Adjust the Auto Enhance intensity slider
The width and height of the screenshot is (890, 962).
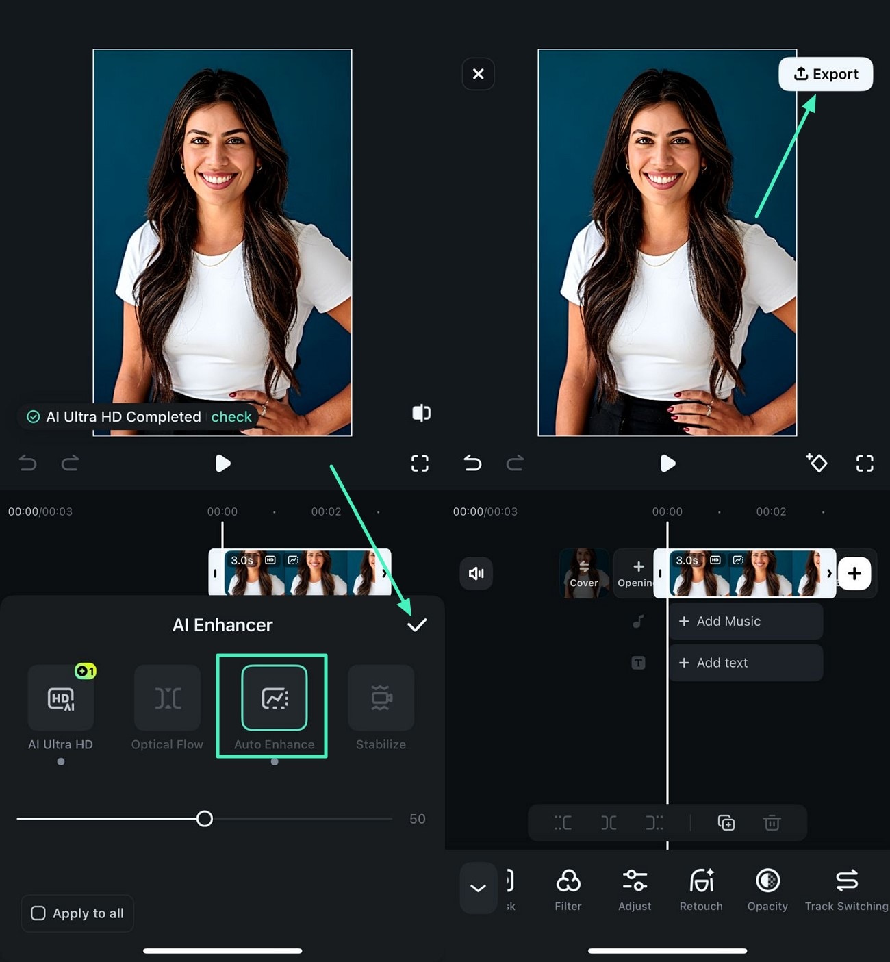click(205, 819)
